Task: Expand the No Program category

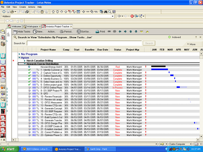Action: coord(19,54)
